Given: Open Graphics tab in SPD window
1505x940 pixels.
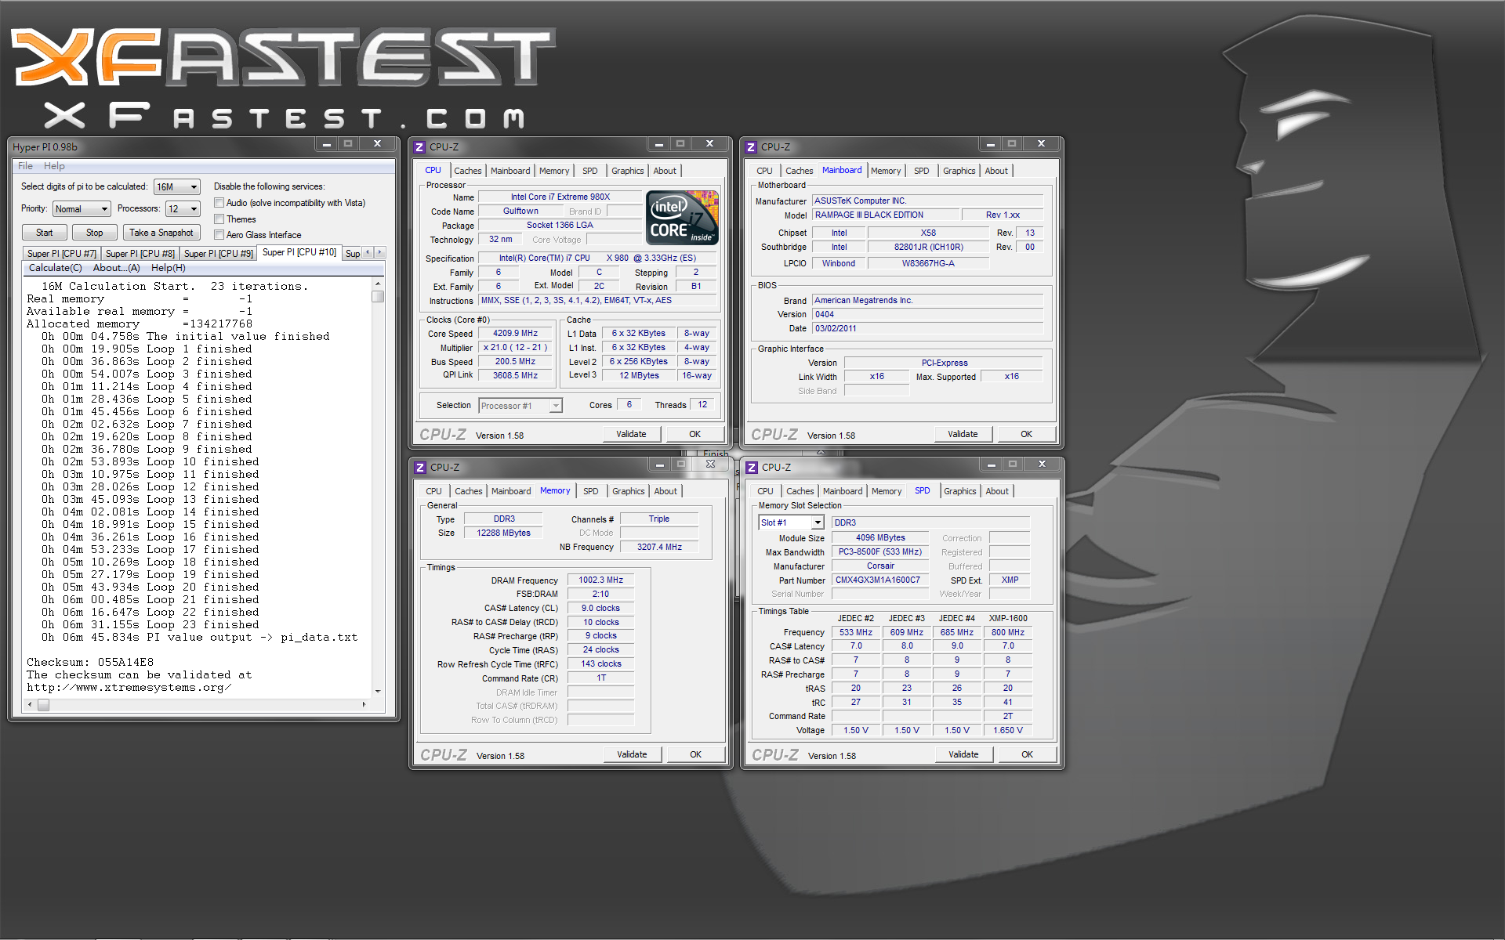Looking at the screenshot, I should pyautogui.click(x=959, y=491).
